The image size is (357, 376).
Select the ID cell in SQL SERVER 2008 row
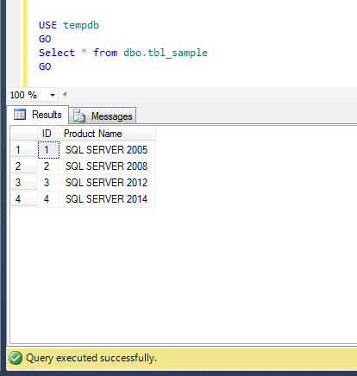click(x=48, y=166)
